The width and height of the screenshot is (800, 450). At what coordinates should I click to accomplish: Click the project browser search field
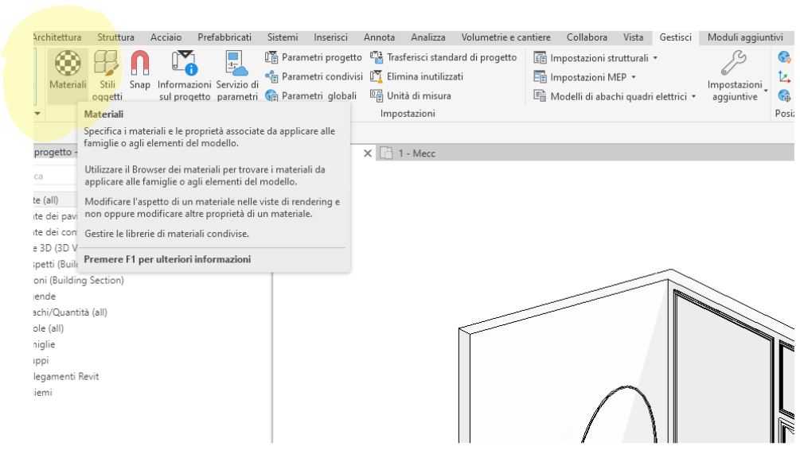click(55, 177)
